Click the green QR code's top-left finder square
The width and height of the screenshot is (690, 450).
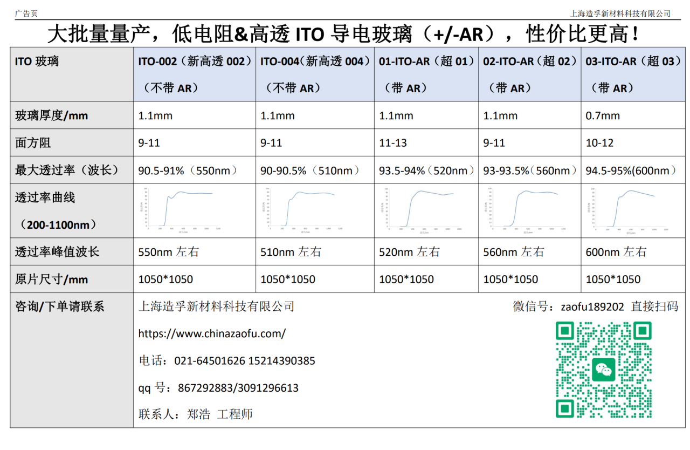(565, 331)
